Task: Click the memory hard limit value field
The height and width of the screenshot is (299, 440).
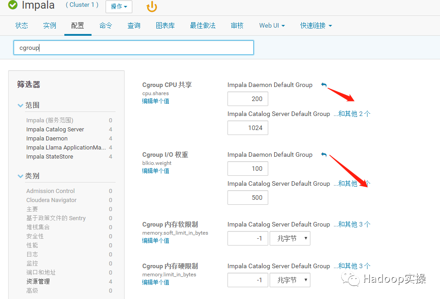Action: pyautogui.click(x=248, y=280)
